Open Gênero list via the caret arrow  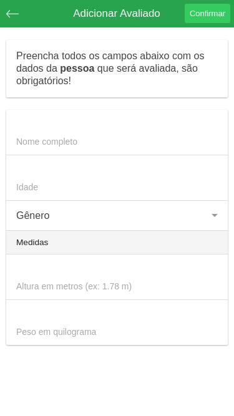click(215, 215)
